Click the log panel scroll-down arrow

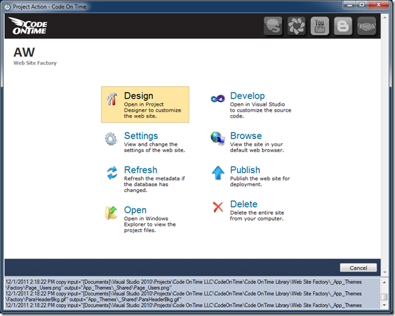point(384,305)
